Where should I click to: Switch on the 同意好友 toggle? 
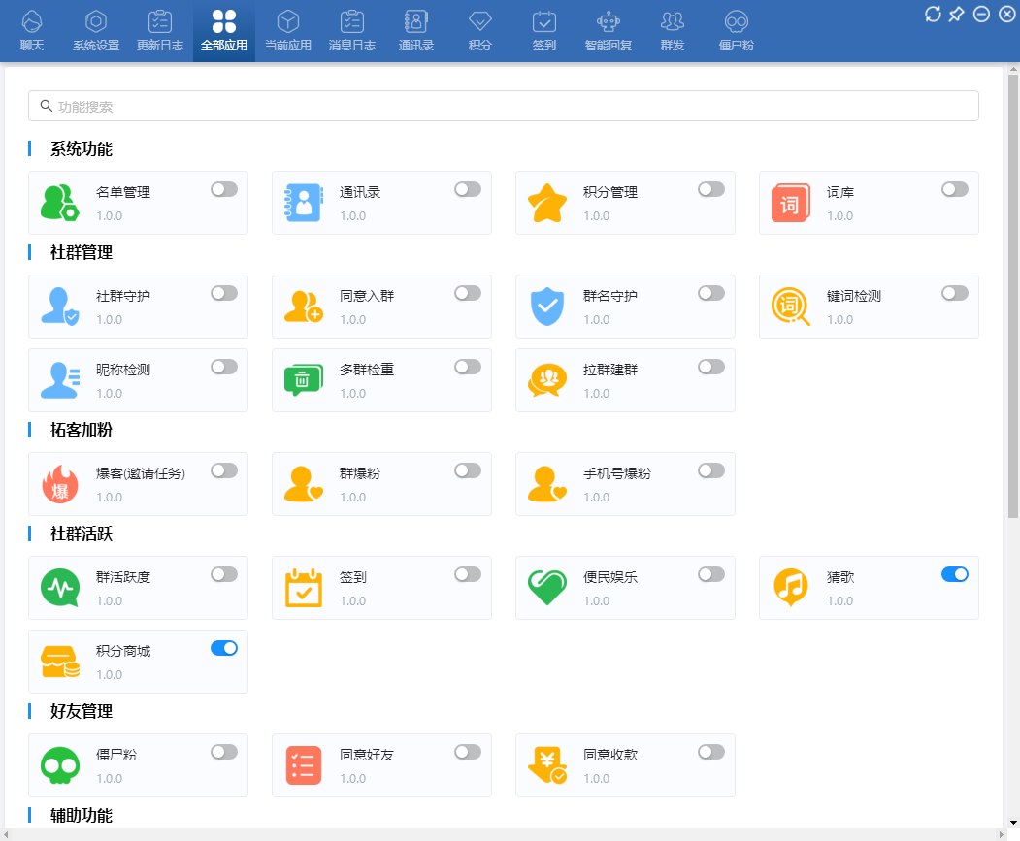467,752
